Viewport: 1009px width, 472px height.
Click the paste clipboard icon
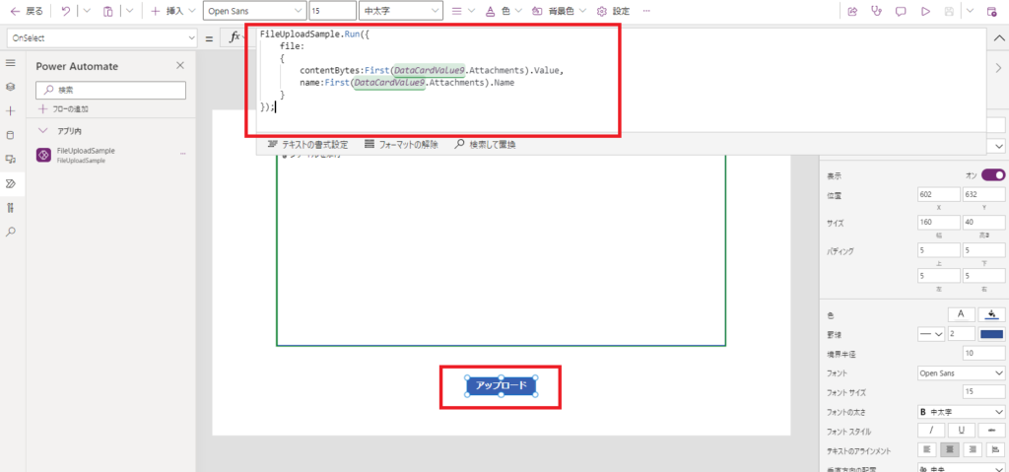coord(108,11)
